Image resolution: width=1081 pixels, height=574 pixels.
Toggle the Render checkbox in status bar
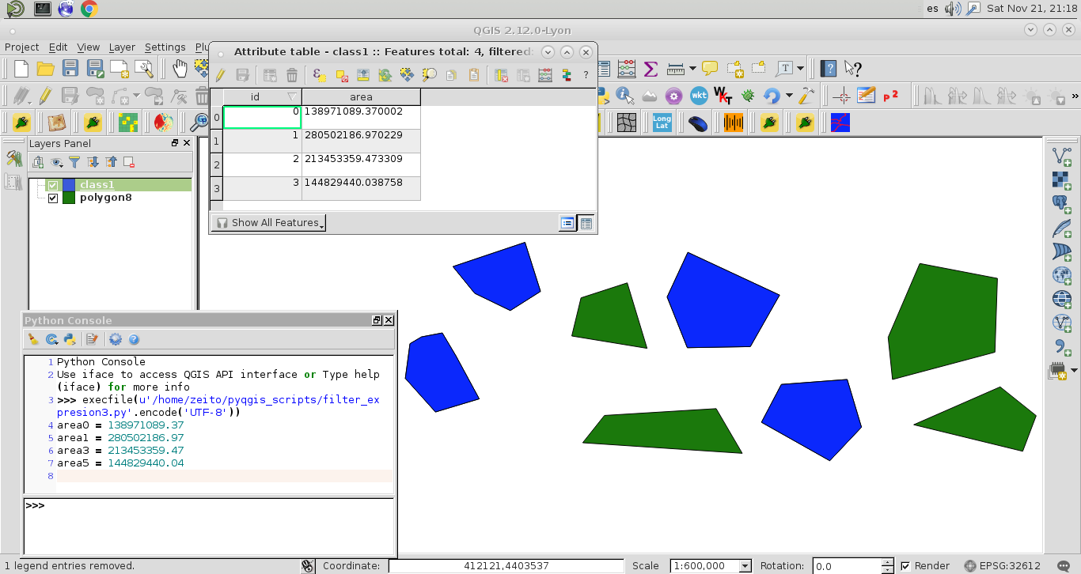[x=905, y=566]
